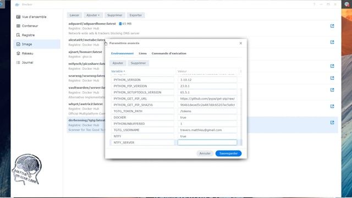This screenshot has height=198, width=352.
Task: Click the PYTHONUNBUFFERED value field
Action: (207, 124)
